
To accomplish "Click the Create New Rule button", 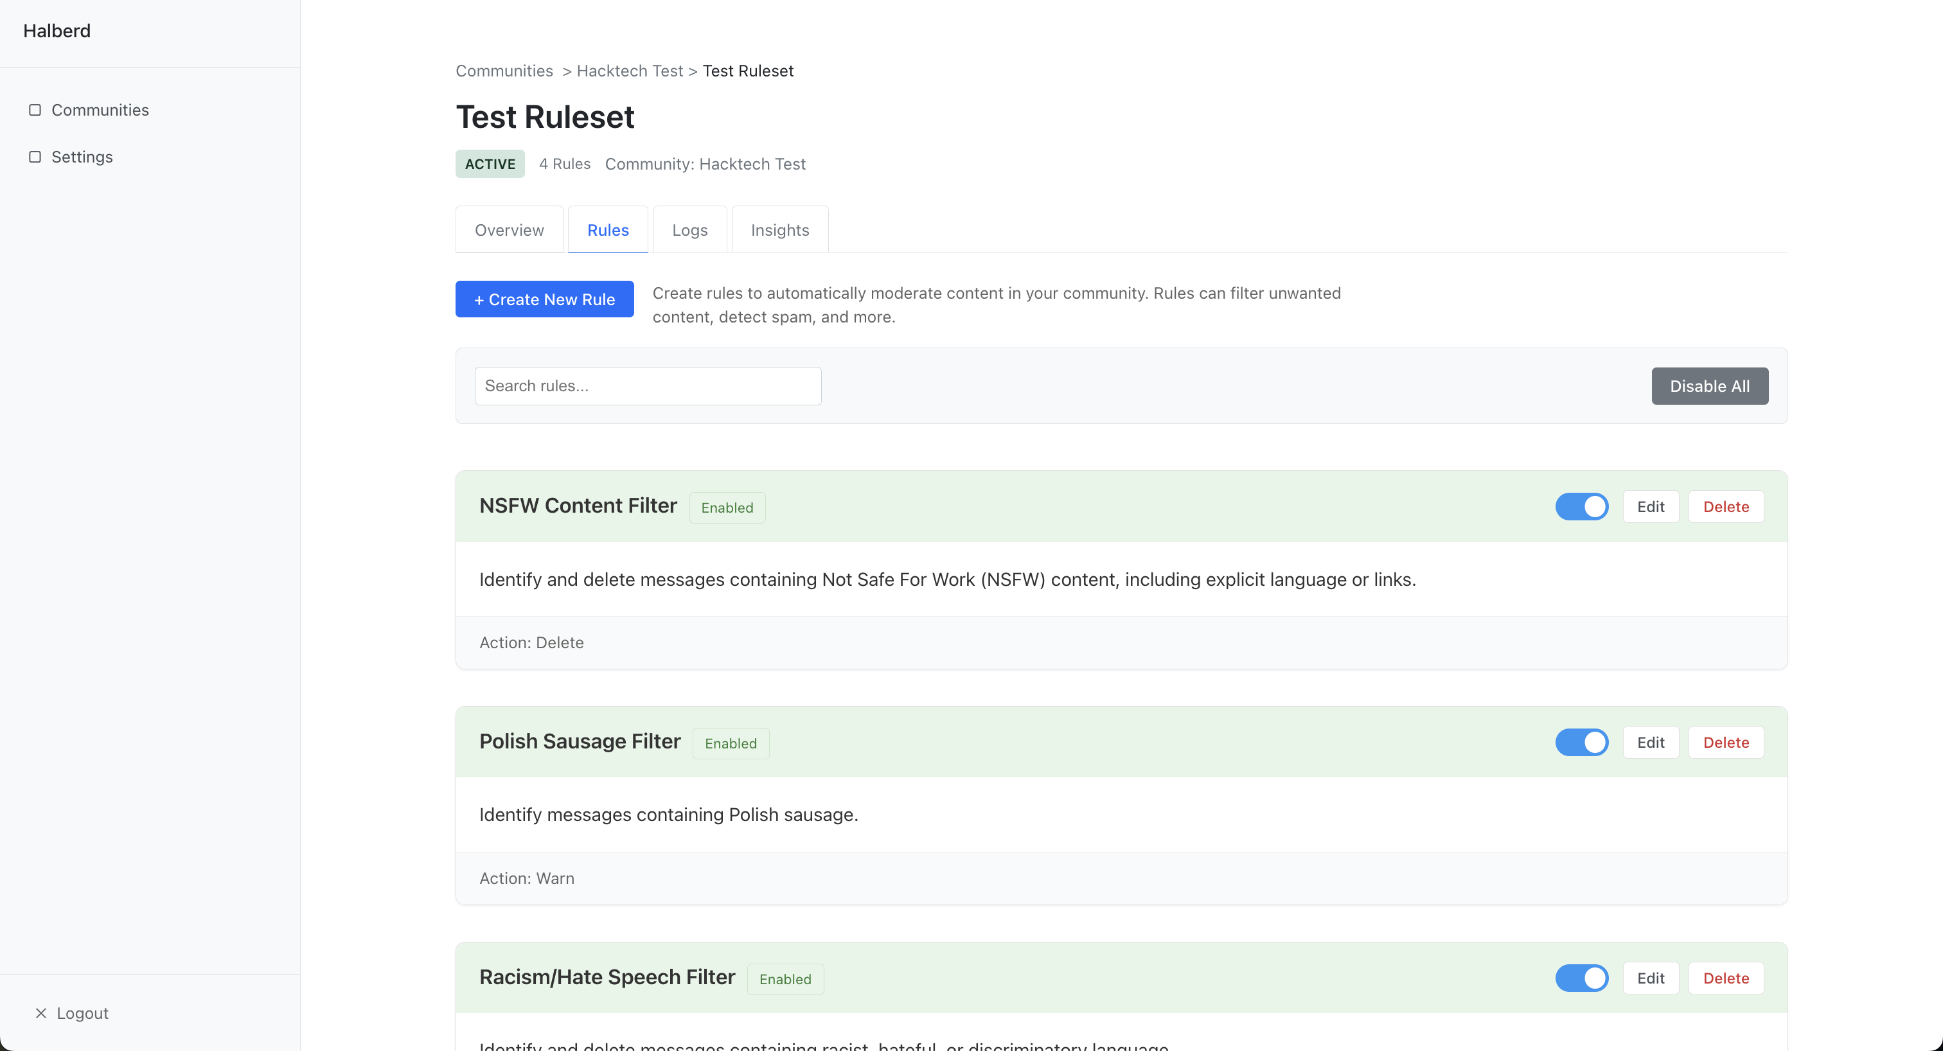I will coord(544,299).
